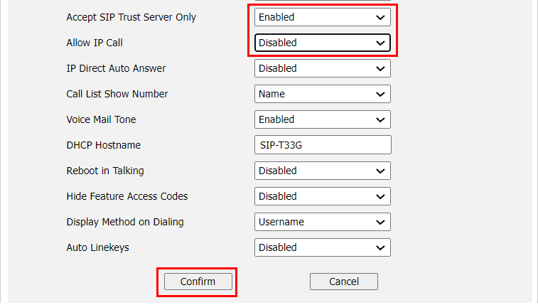Click the "Auto Linekeys" label text
The width and height of the screenshot is (538, 305).
97,247
